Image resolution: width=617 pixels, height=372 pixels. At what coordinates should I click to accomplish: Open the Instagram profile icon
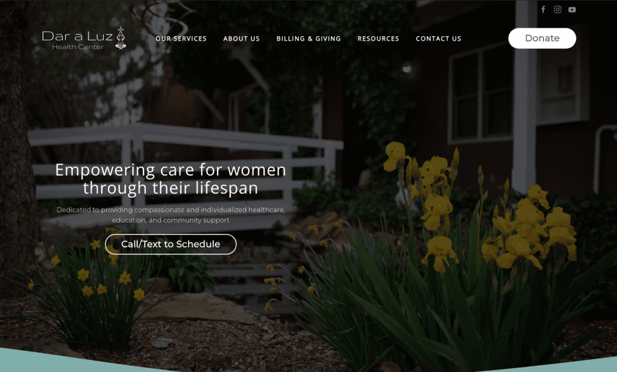pyautogui.click(x=557, y=10)
